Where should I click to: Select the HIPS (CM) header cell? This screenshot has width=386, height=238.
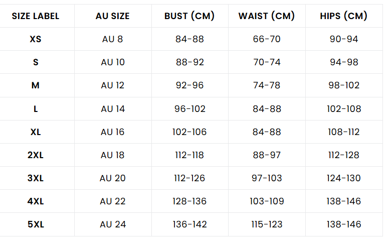(x=344, y=16)
